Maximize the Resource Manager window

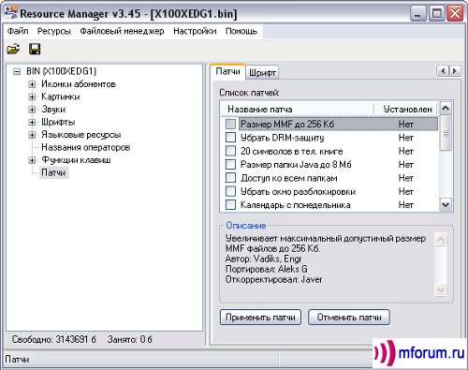pos(436,13)
